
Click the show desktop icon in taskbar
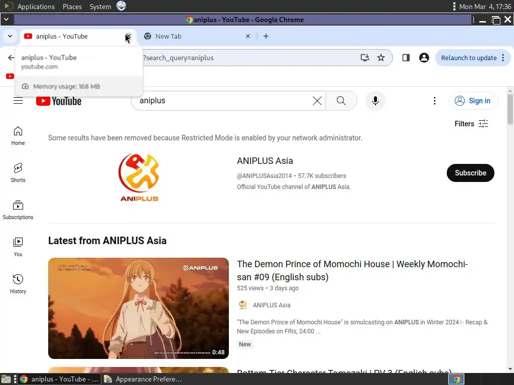6,379
